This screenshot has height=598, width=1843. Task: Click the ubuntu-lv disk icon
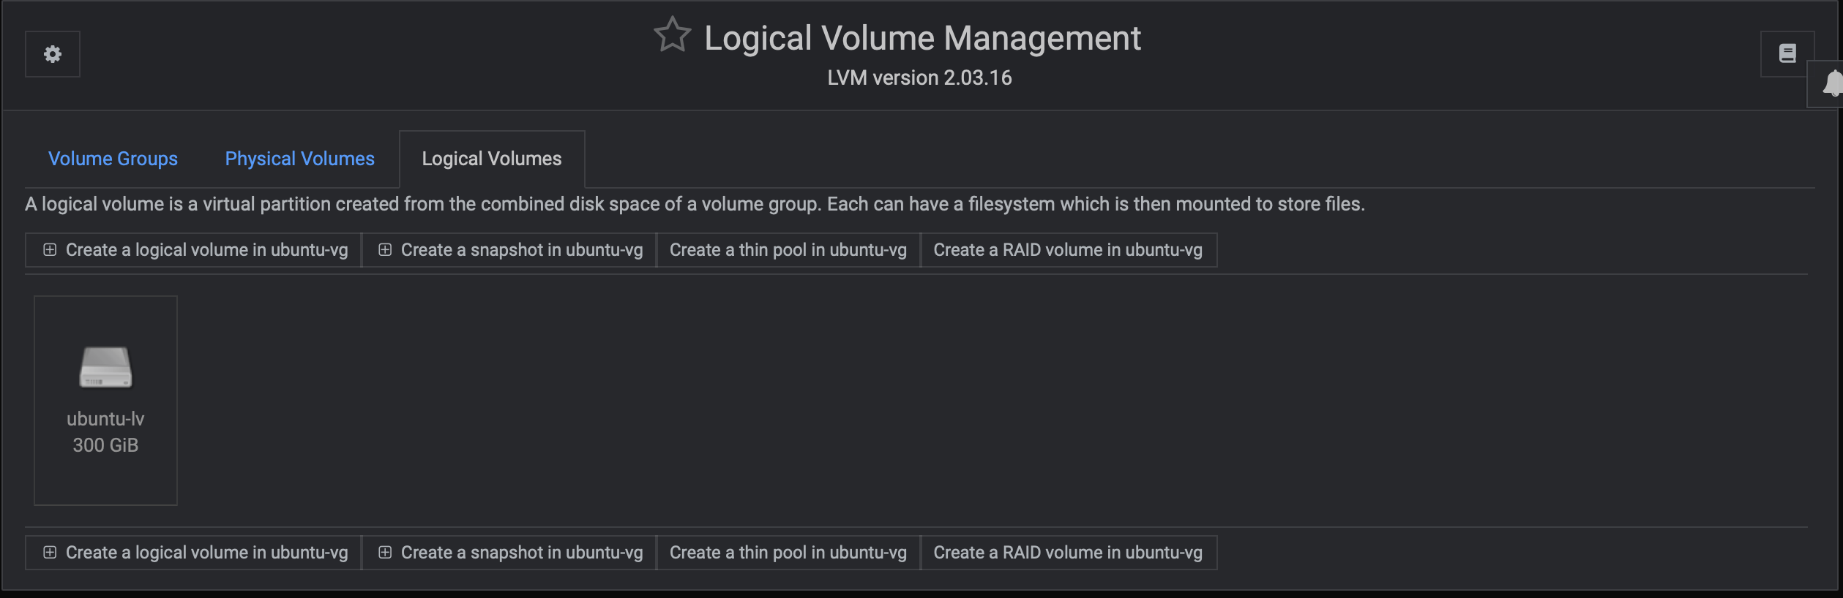105,366
